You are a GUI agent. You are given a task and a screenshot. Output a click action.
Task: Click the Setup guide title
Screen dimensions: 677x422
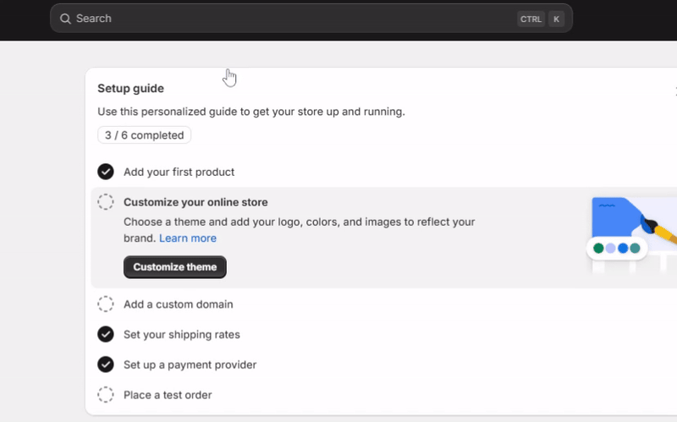tap(131, 89)
